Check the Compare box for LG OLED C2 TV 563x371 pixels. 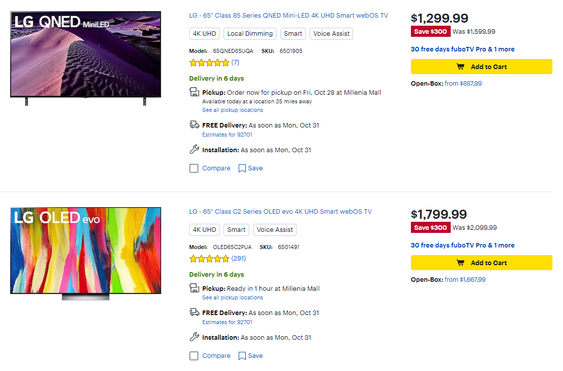pos(194,356)
